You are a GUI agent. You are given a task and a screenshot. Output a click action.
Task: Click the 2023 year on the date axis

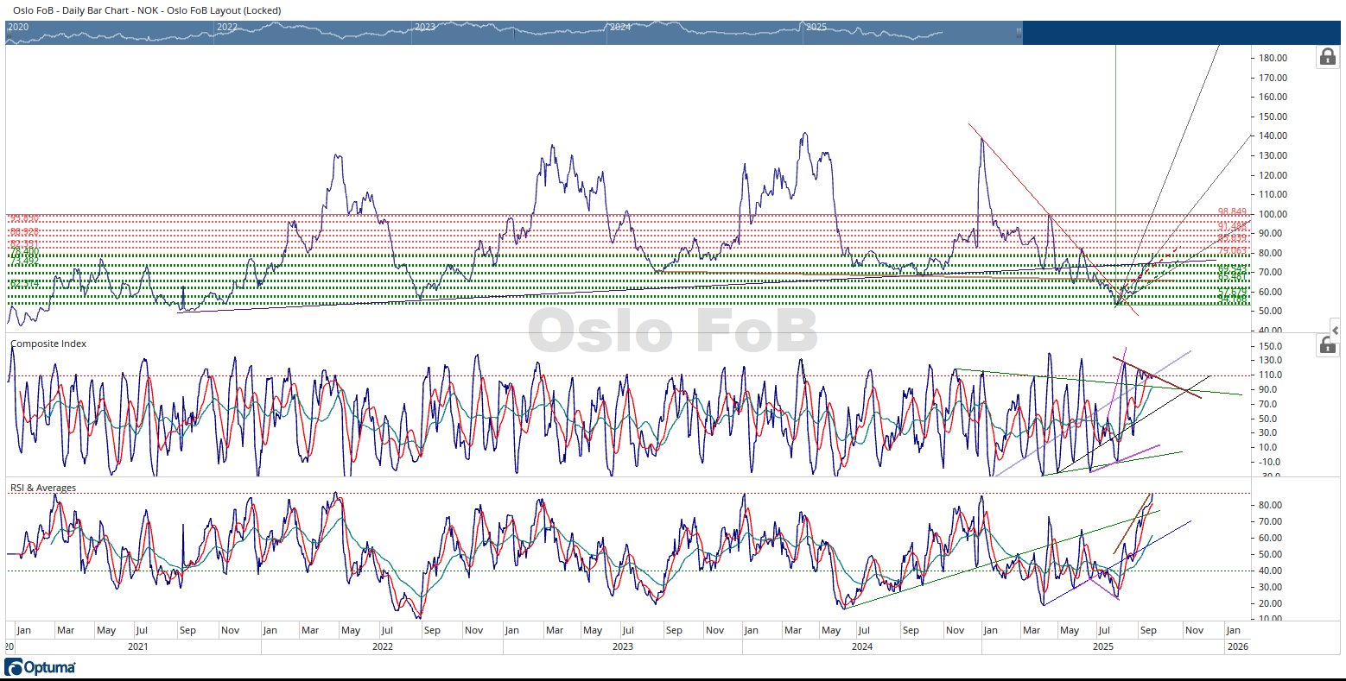(622, 646)
